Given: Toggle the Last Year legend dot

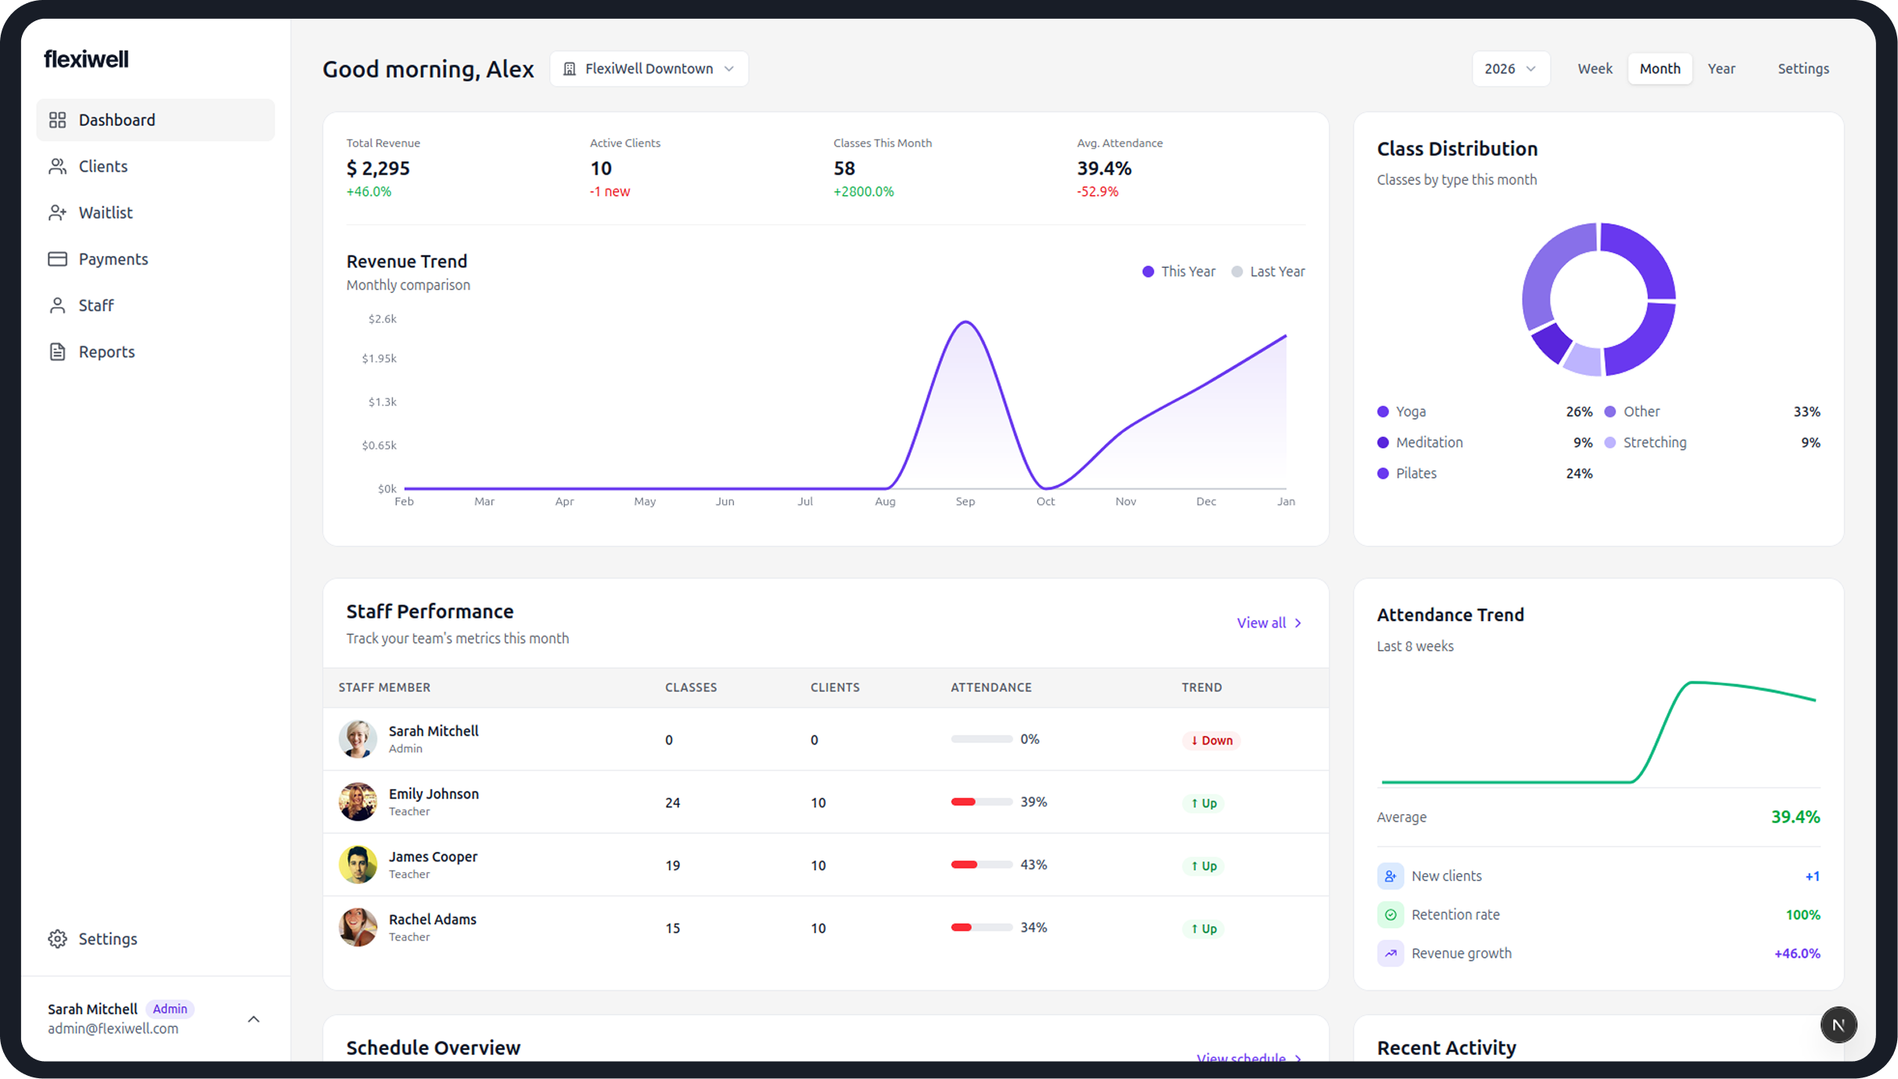Looking at the screenshot, I should 1238,271.
